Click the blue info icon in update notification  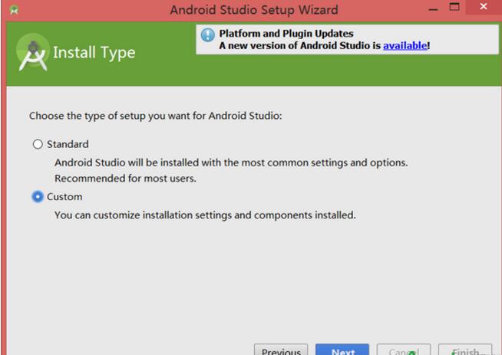[x=208, y=35]
